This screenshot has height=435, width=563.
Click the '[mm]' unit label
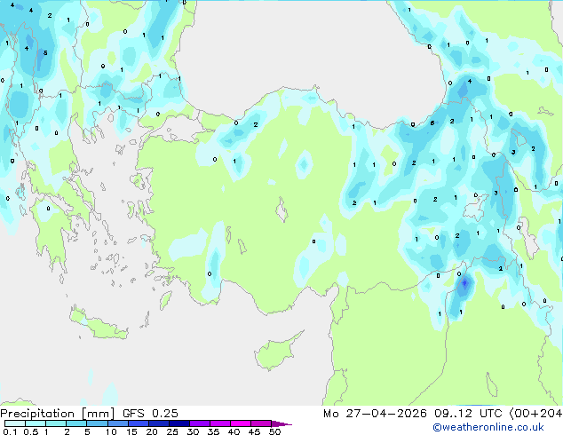99,414
